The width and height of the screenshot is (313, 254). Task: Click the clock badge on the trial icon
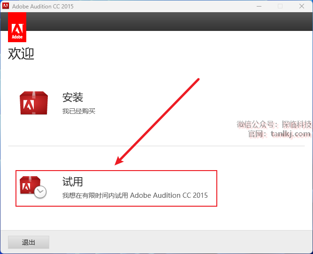click(40, 192)
